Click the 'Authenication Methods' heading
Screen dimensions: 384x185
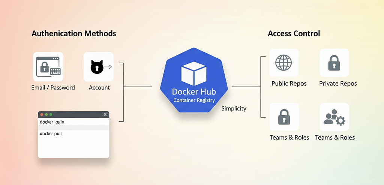[x=74, y=33]
